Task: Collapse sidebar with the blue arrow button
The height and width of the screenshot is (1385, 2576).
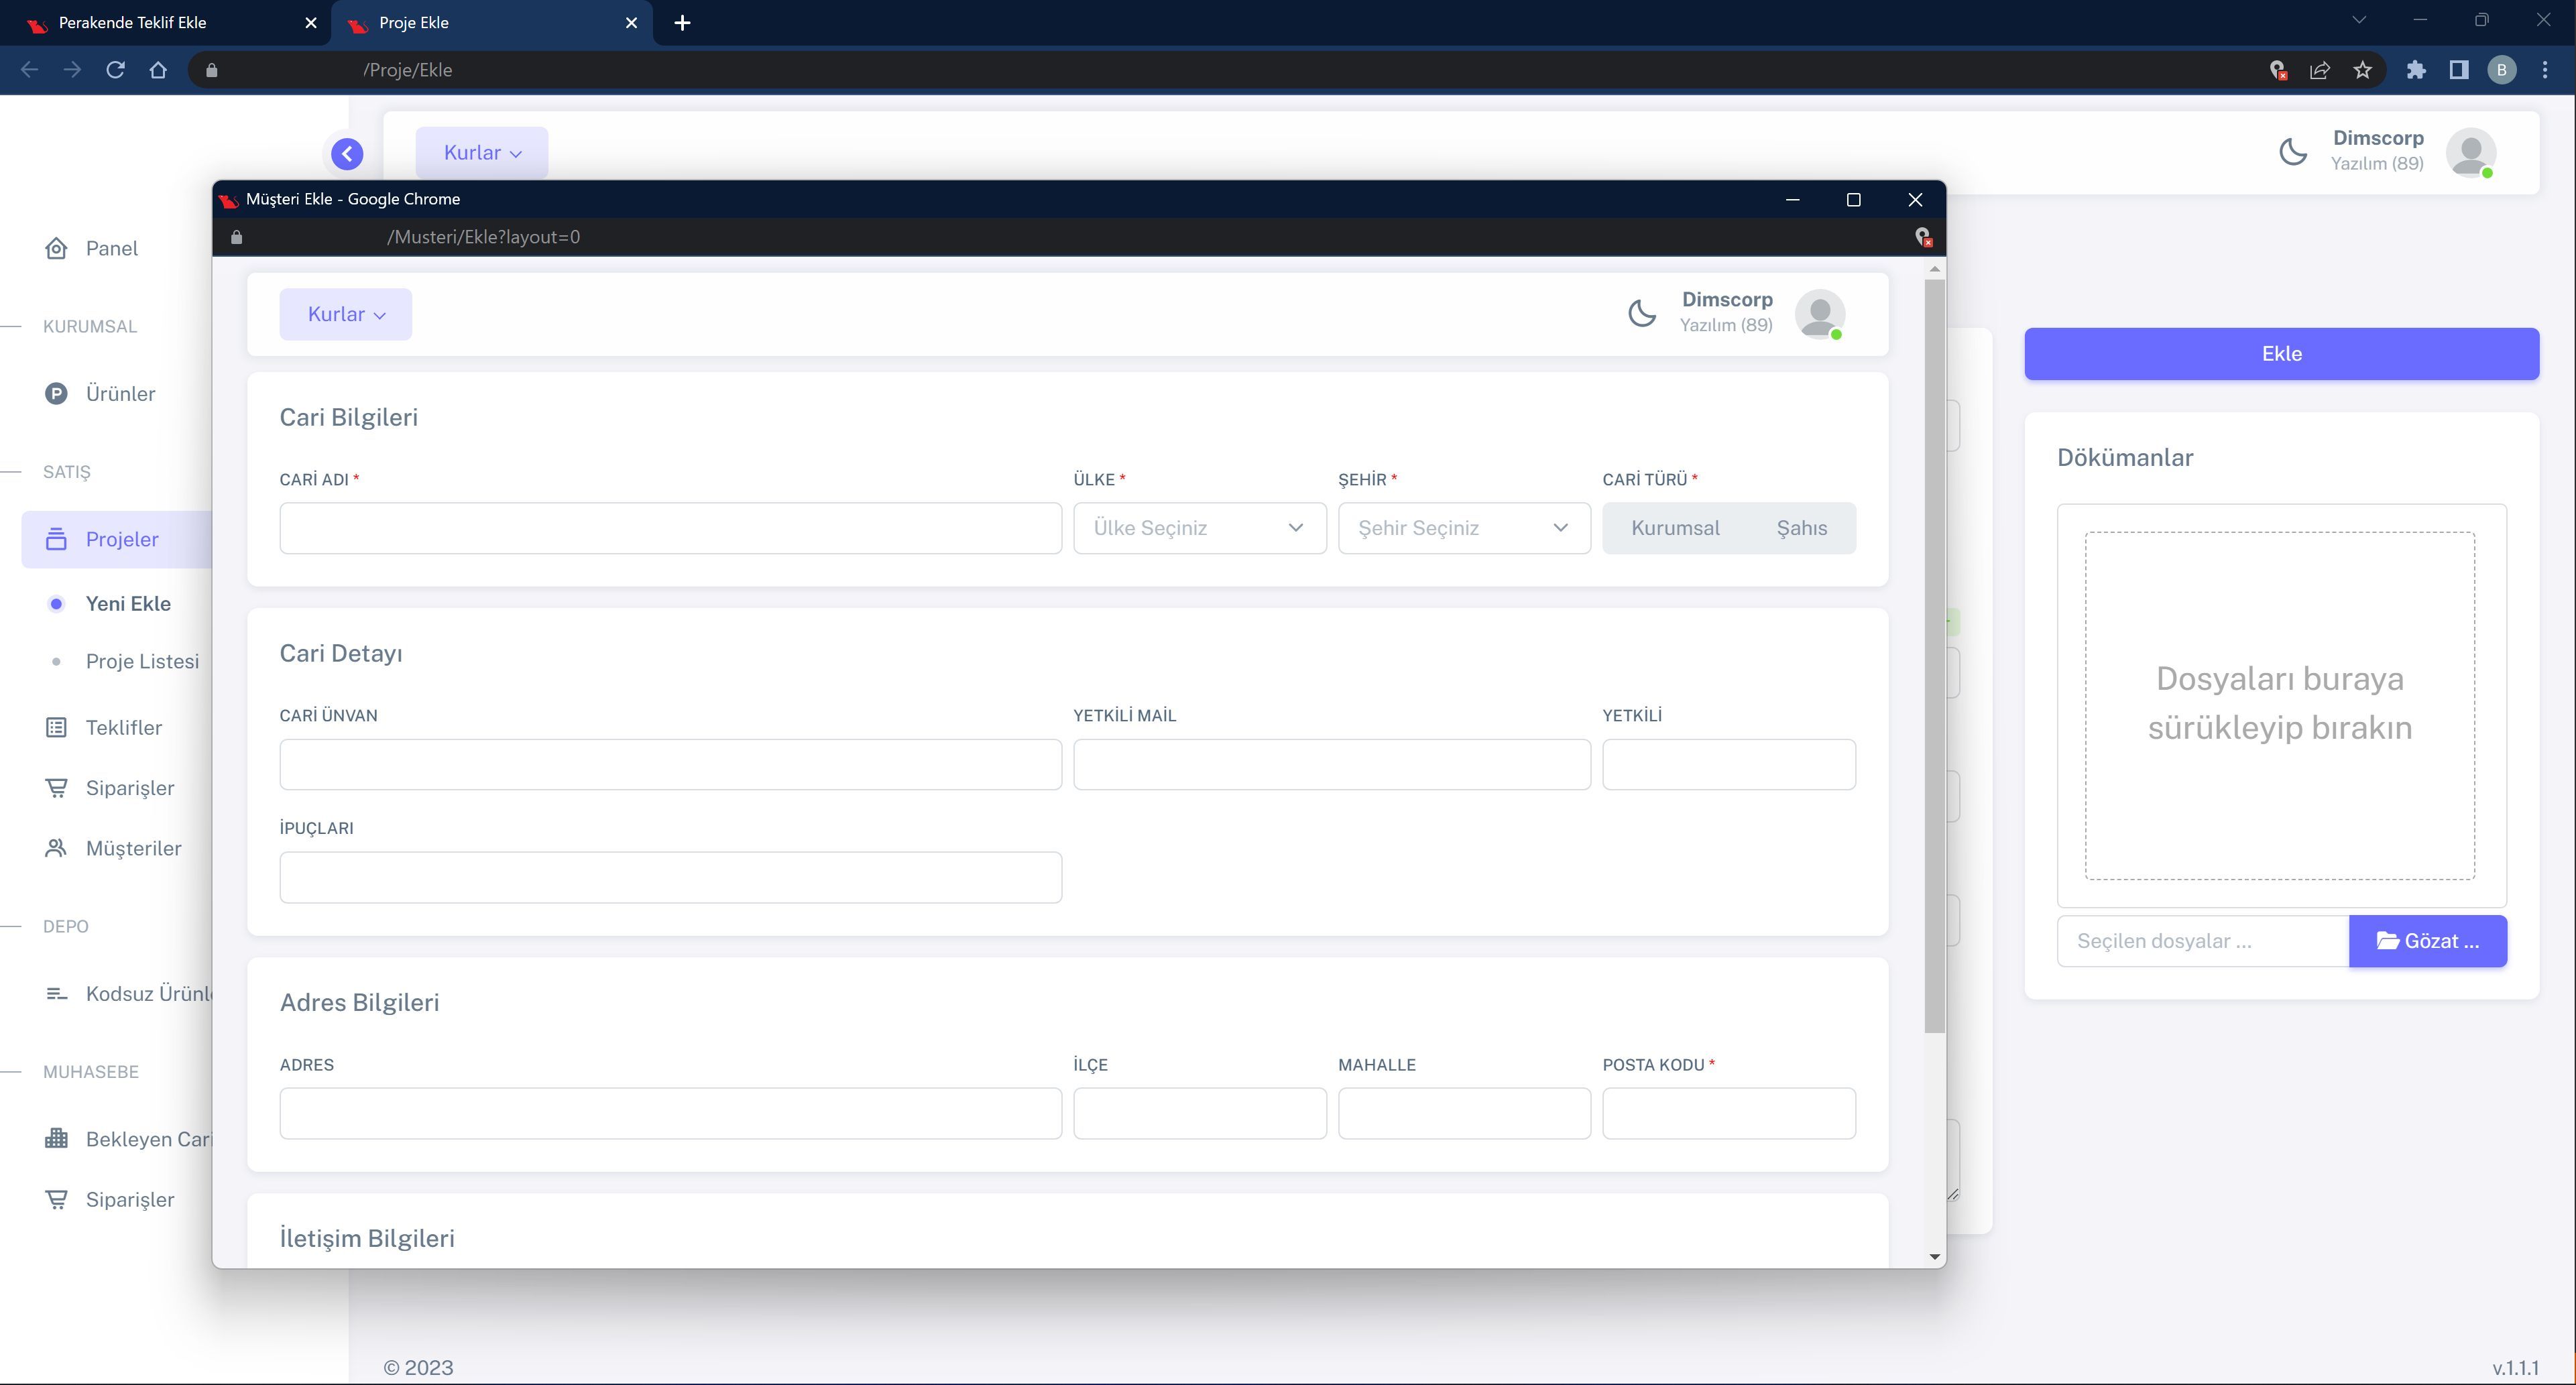Action: coord(347,154)
